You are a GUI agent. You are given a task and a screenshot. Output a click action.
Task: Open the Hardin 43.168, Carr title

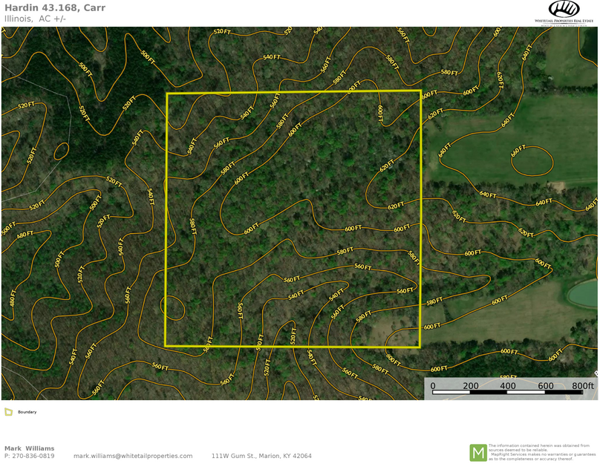coord(55,7)
